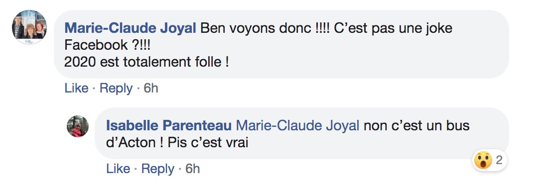Click the wow emoji reaction icon
This screenshot has width=543, height=189.
click(x=483, y=161)
